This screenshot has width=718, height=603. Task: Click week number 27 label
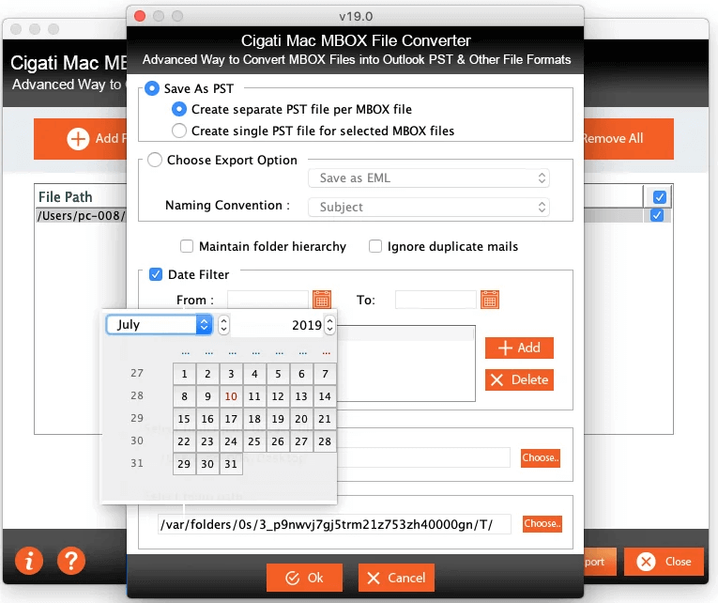coord(137,373)
